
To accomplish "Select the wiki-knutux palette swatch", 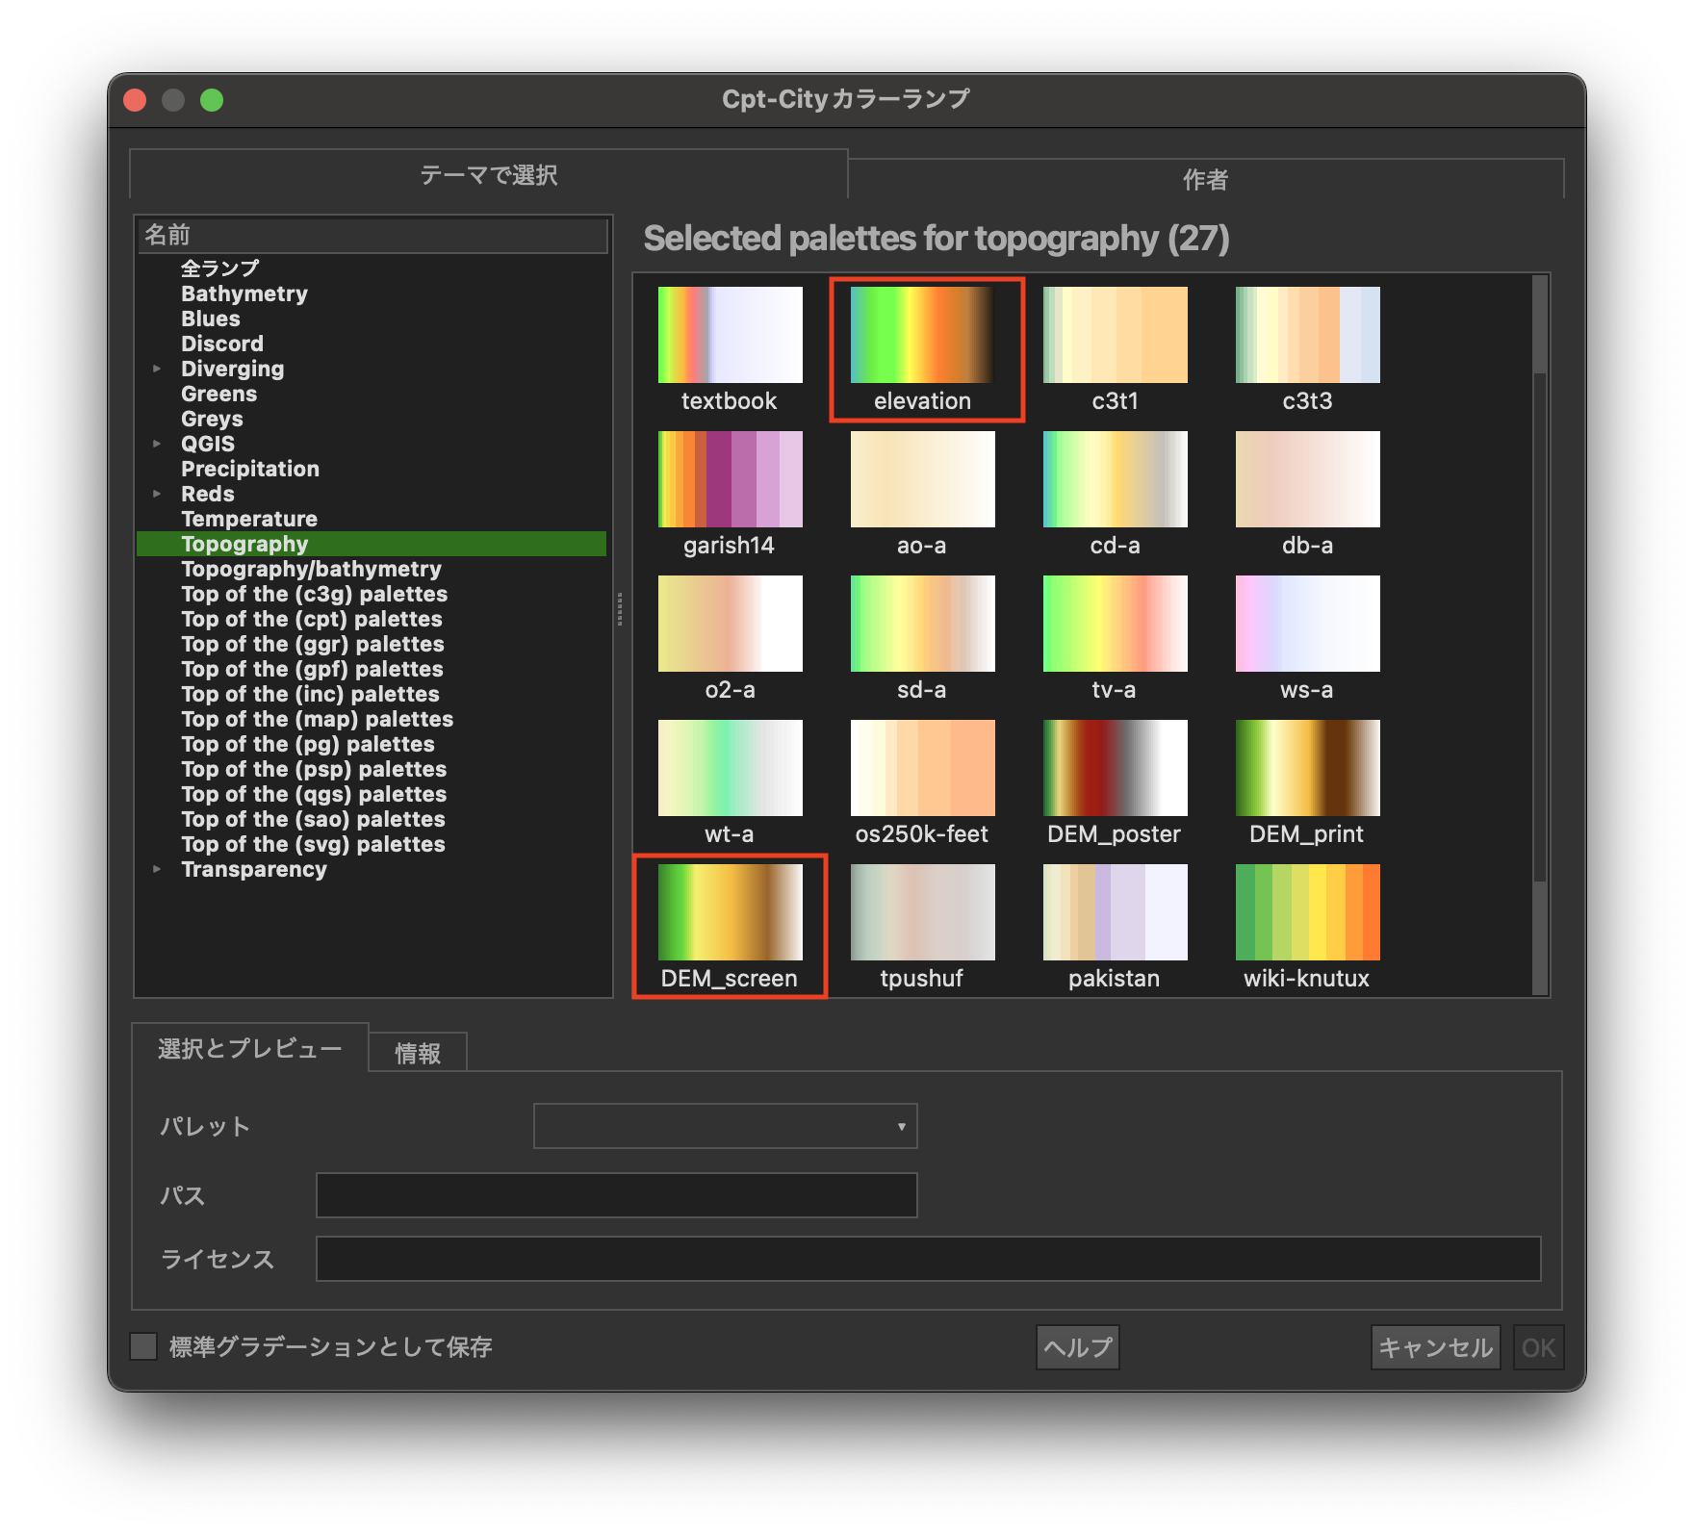I will coord(1307,912).
